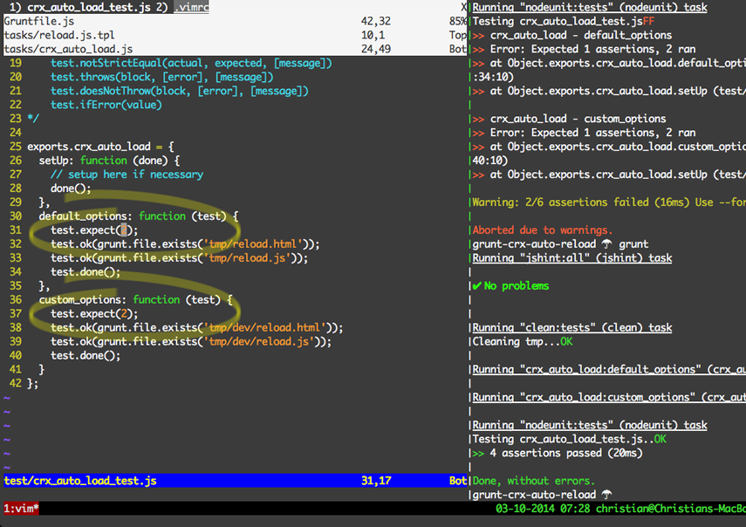Click the Running "clean:tests" task header
This screenshot has width=746, height=527.
pos(572,328)
